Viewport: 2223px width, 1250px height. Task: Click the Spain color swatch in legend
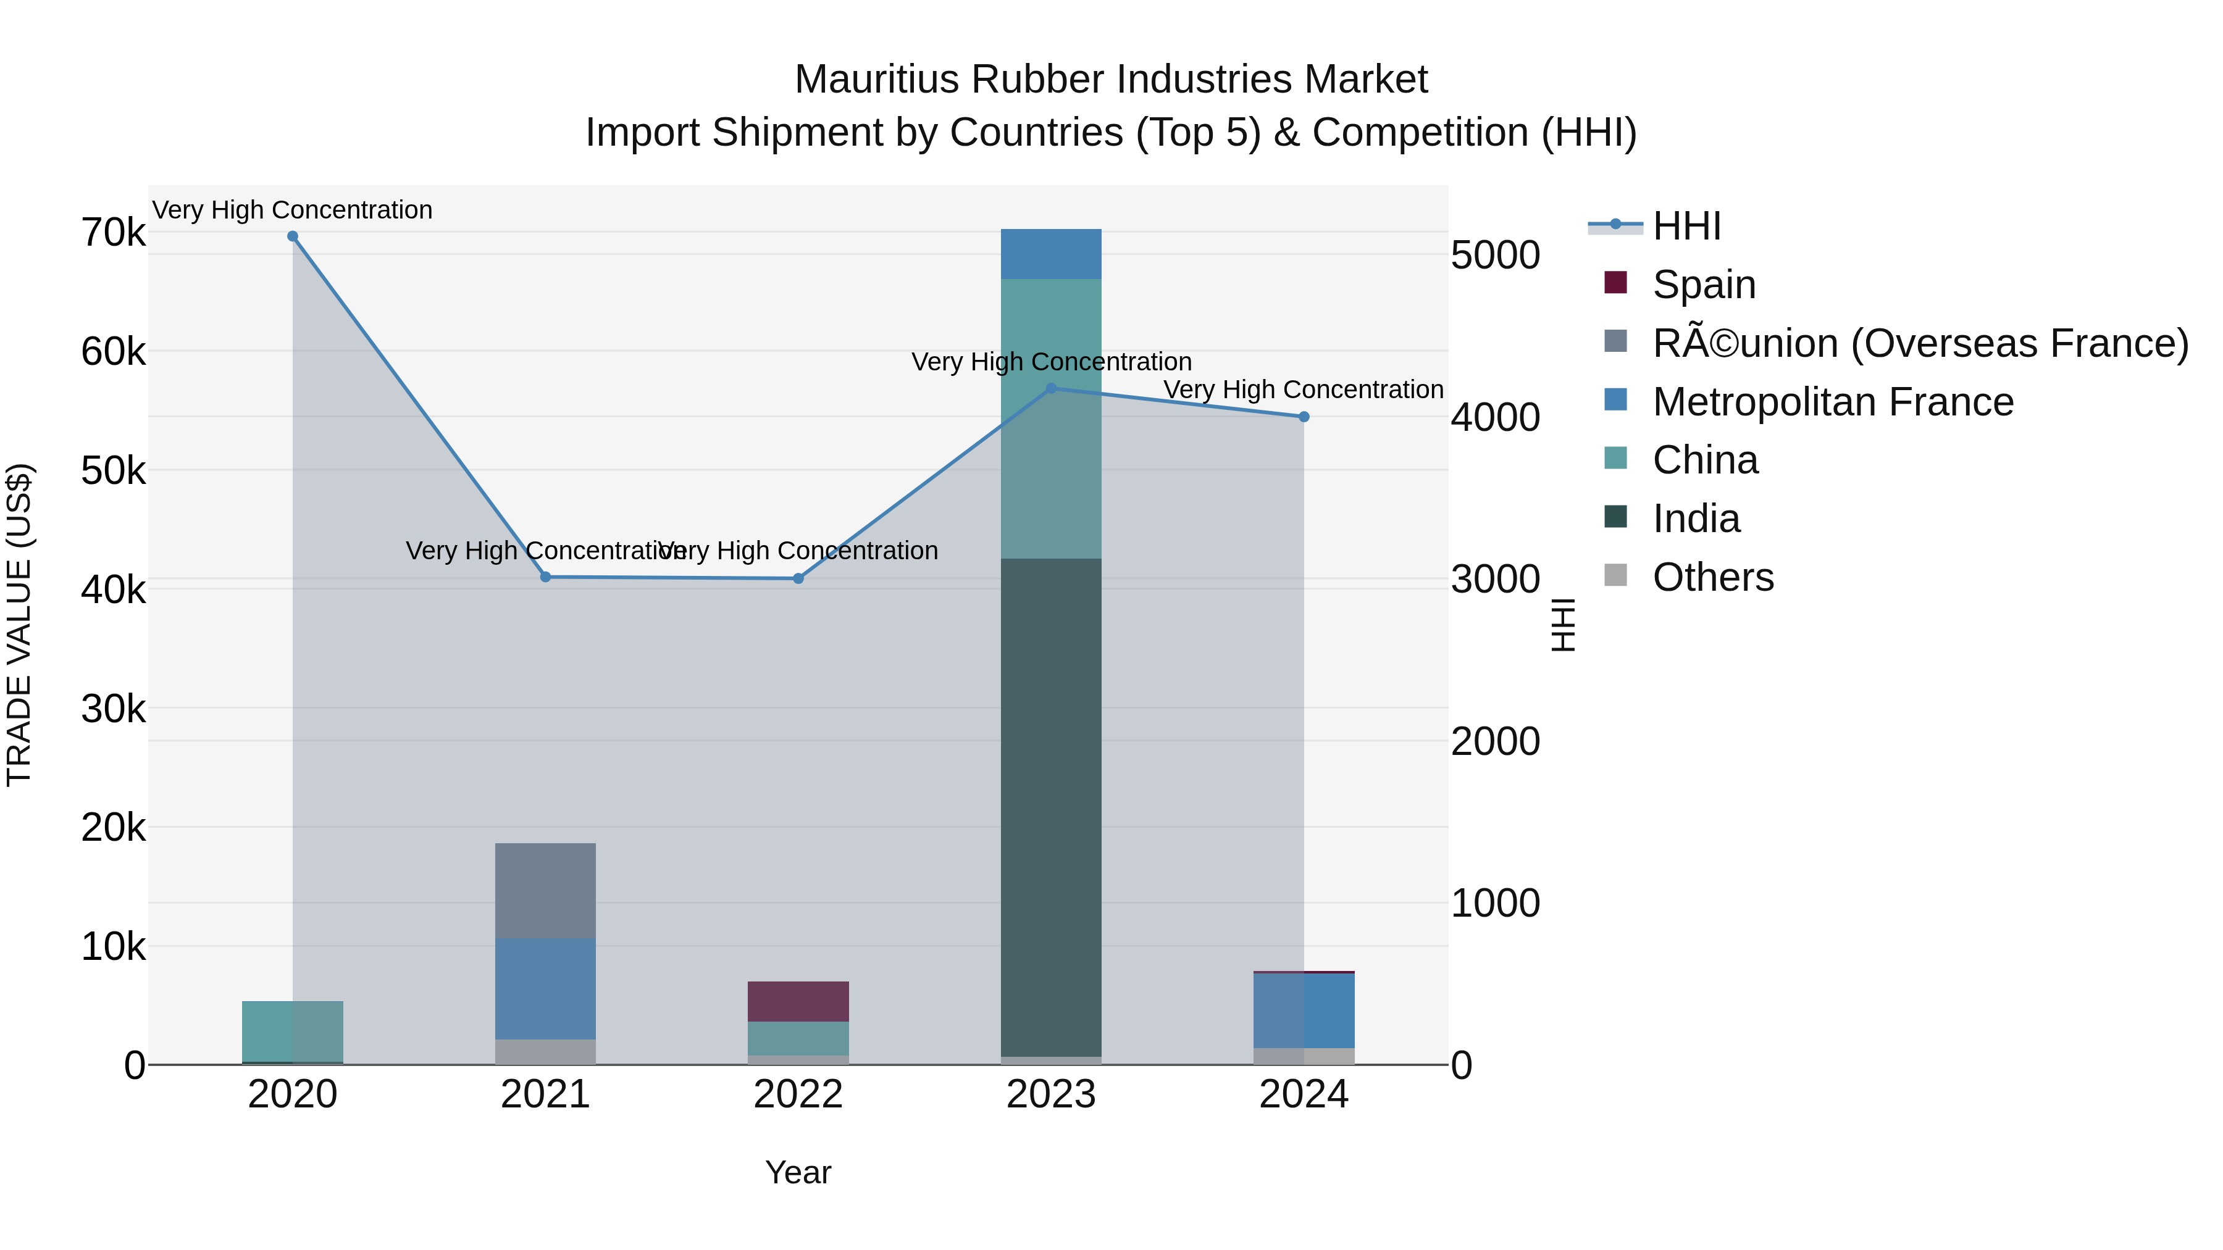(1615, 282)
